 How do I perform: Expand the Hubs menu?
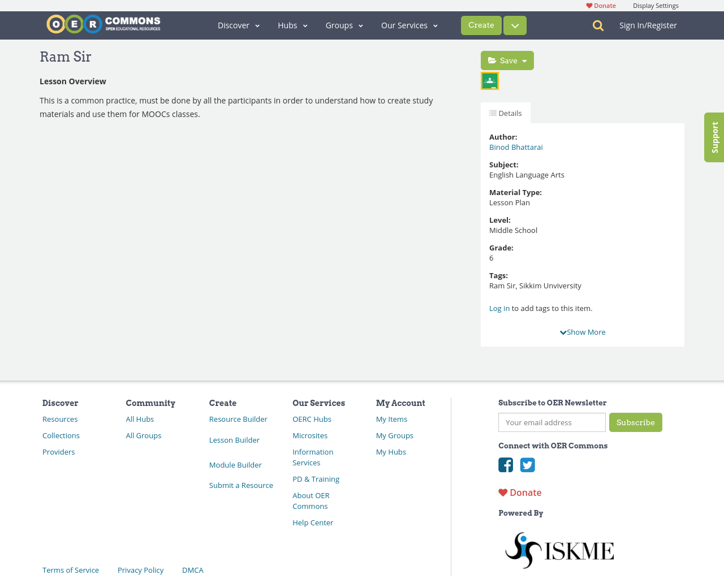point(292,25)
